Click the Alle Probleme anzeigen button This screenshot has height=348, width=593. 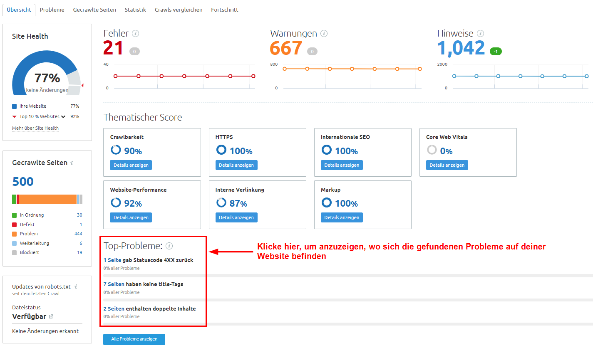pyautogui.click(x=134, y=339)
